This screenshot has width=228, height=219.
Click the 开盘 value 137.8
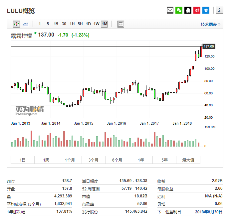[67, 188]
